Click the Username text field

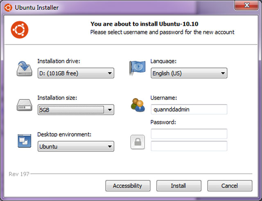click(x=189, y=109)
